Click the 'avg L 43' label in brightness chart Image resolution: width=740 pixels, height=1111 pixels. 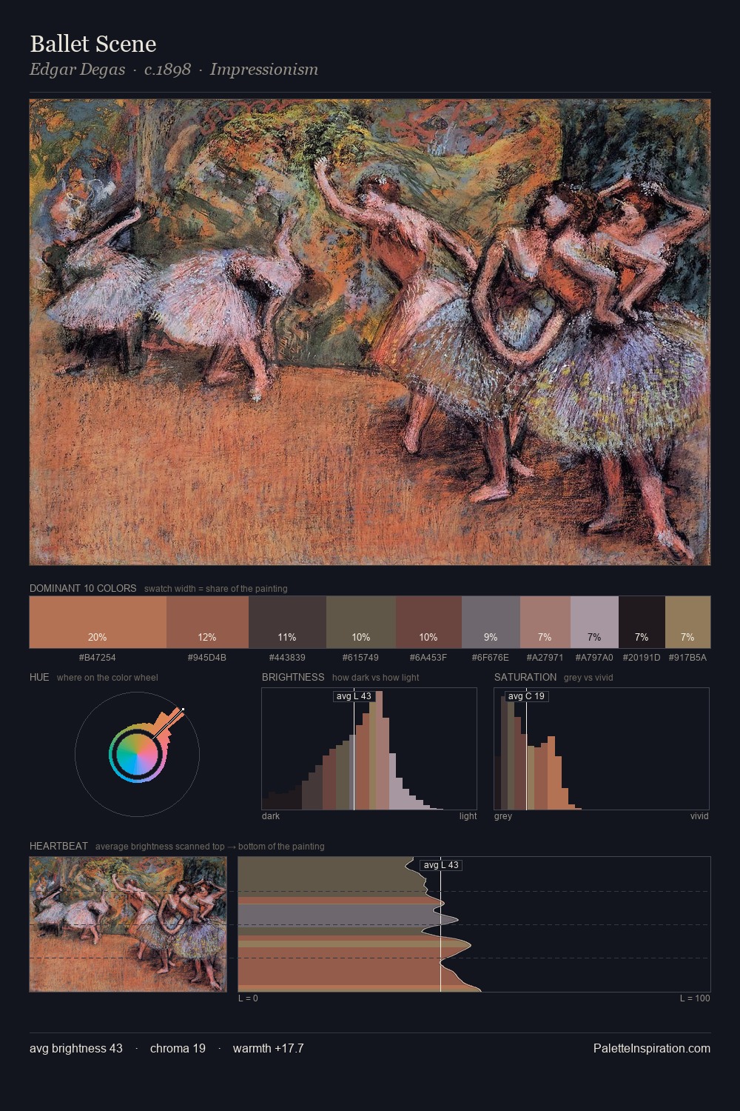(x=354, y=696)
